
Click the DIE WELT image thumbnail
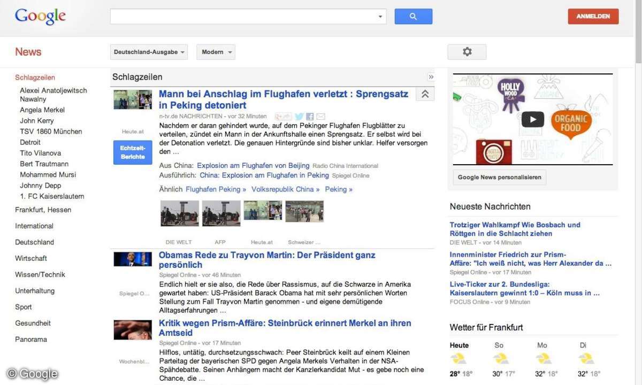[180, 213]
